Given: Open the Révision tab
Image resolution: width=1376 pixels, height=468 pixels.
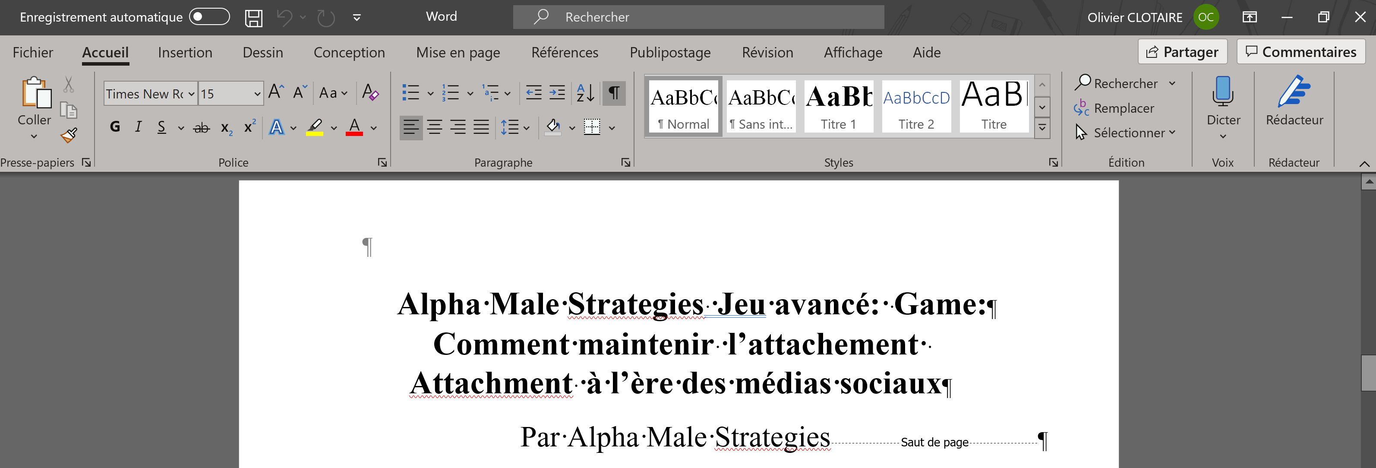Looking at the screenshot, I should (767, 52).
